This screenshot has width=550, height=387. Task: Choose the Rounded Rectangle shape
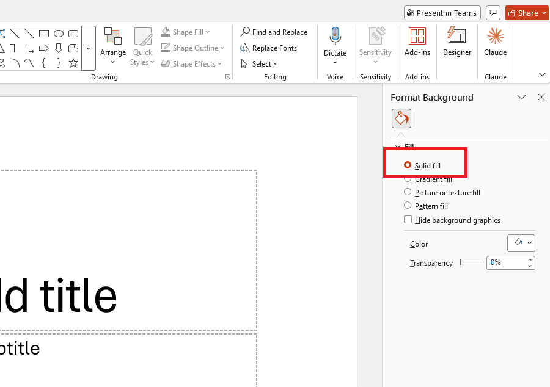point(73,34)
